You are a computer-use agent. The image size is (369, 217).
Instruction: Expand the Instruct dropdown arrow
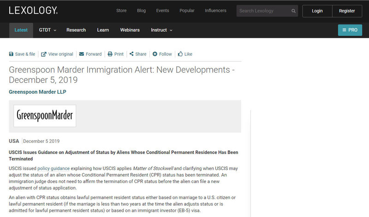(171, 30)
